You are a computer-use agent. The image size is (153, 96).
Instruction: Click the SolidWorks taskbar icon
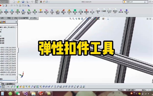click(x=41, y=93)
